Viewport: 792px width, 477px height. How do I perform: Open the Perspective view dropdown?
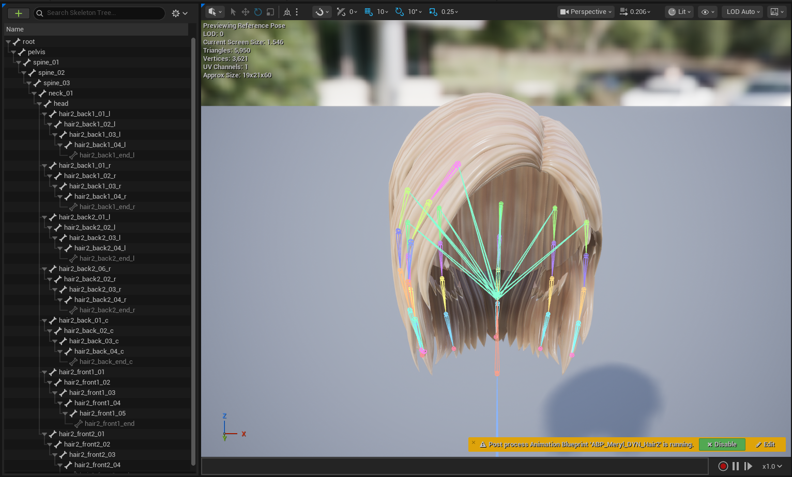586,12
